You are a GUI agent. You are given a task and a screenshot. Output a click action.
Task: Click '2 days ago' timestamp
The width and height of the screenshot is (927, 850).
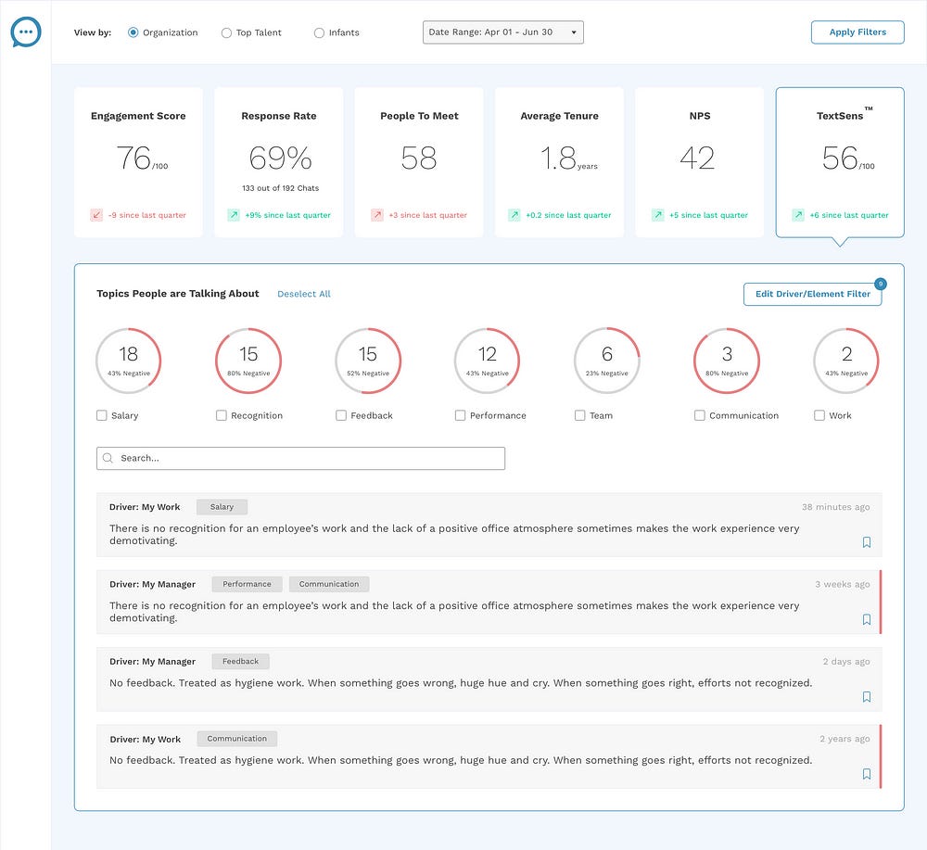pos(846,662)
